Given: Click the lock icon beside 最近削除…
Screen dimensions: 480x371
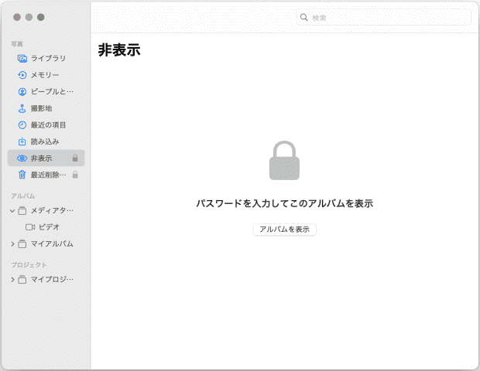Looking at the screenshot, I should click(75, 175).
